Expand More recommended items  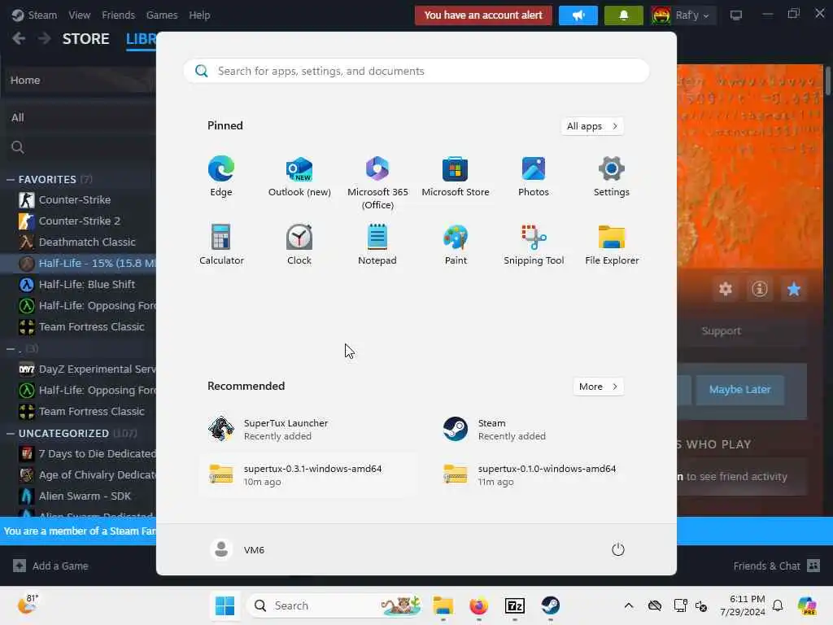pyautogui.click(x=598, y=387)
